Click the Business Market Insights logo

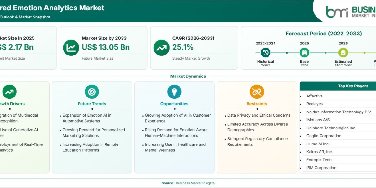(x=351, y=12)
